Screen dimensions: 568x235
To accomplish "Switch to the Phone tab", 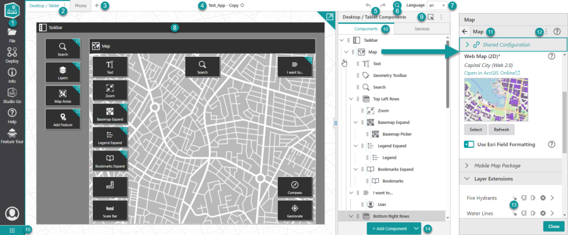I will point(81,6).
